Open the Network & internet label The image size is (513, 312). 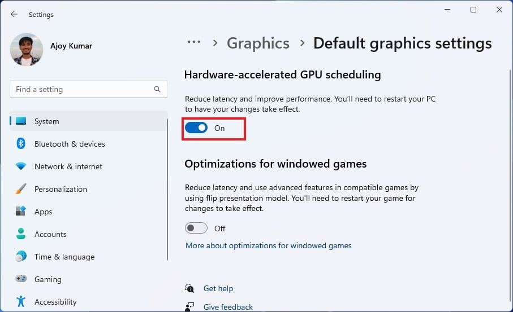point(68,166)
